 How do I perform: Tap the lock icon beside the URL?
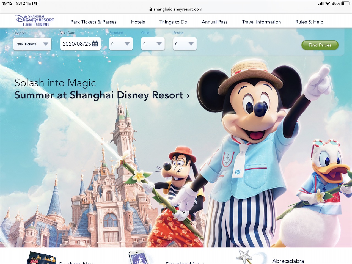(150, 9)
